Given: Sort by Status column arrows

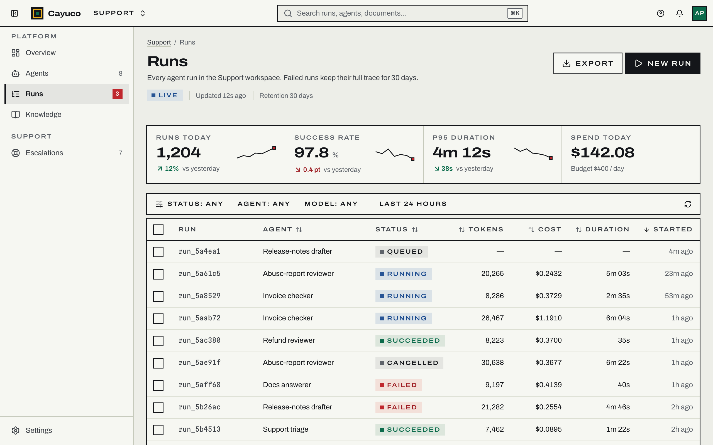Looking at the screenshot, I should [x=415, y=229].
